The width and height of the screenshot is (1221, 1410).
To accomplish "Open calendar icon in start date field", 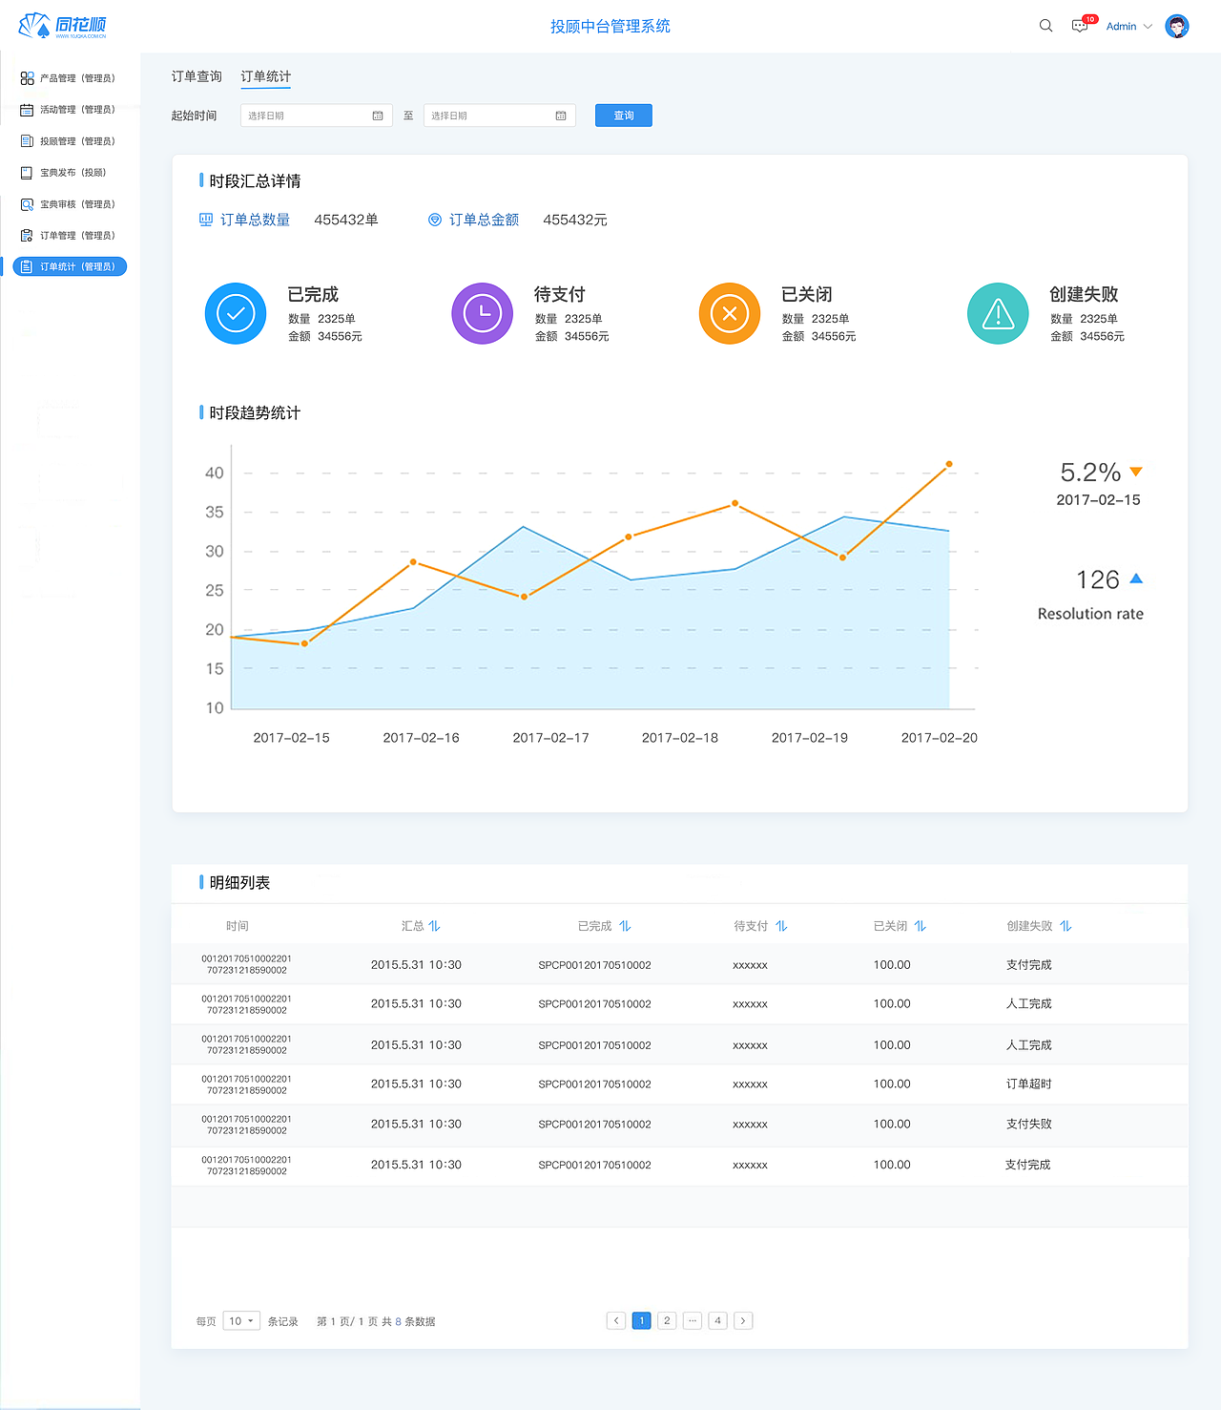I will pyautogui.click(x=378, y=116).
